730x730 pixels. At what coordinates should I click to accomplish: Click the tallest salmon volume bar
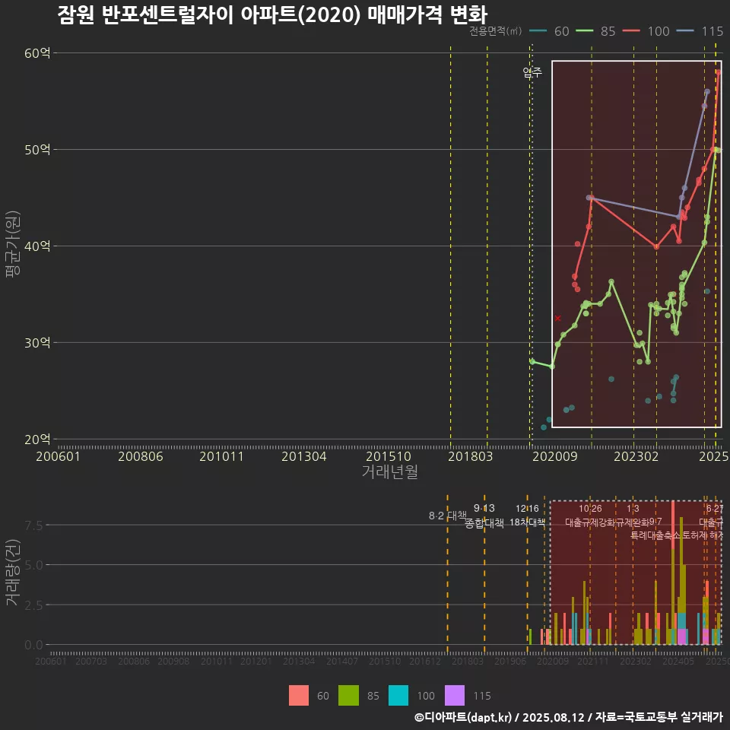click(673, 525)
